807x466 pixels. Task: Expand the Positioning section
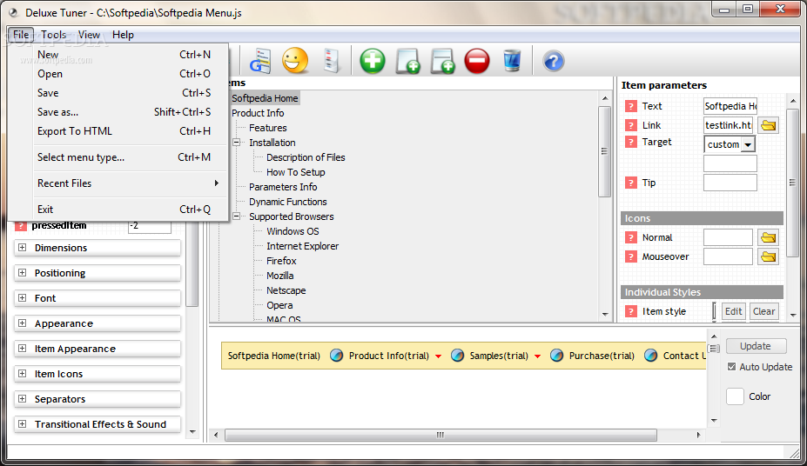click(22, 273)
